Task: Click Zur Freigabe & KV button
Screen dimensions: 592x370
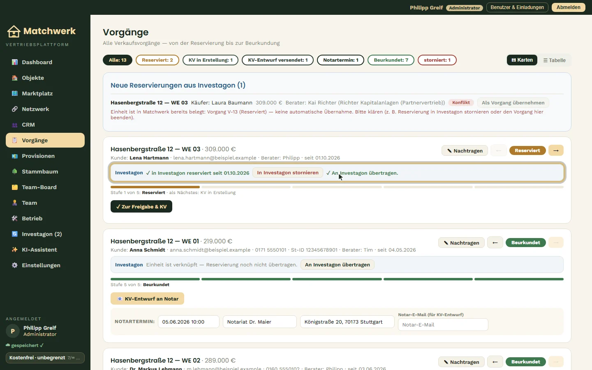Action: coord(141,206)
